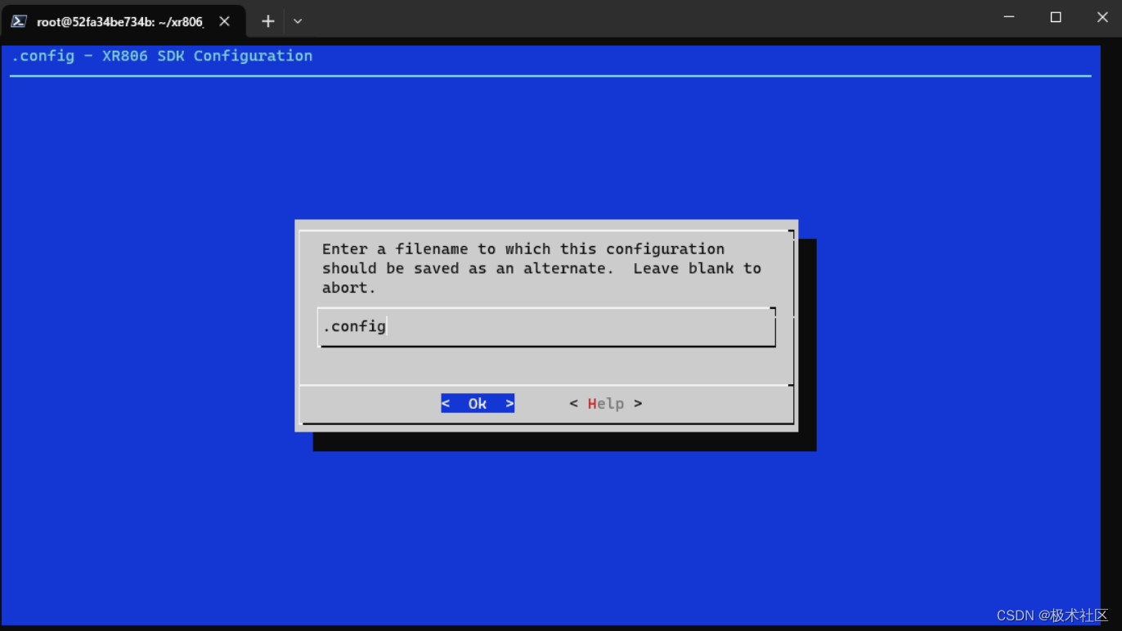Select the root@52fa34be734b terminal tab
1122x631 pixels.
click(123, 21)
